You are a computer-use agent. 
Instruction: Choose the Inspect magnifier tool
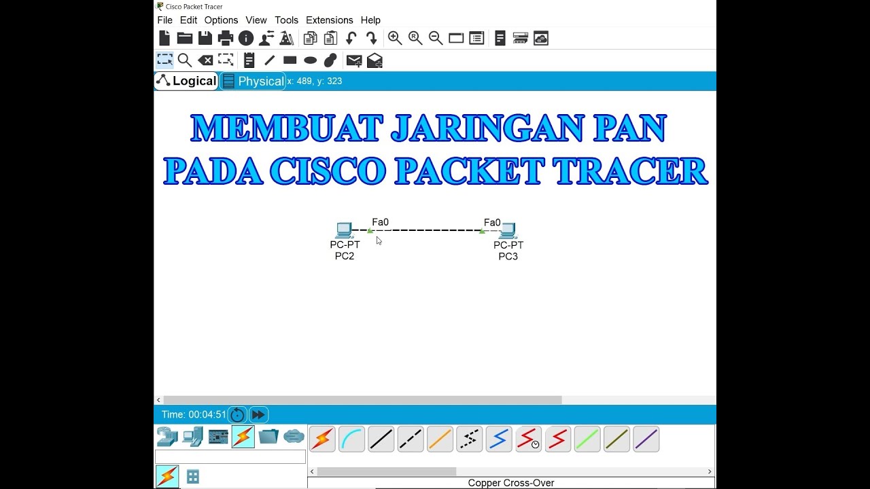coord(185,60)
